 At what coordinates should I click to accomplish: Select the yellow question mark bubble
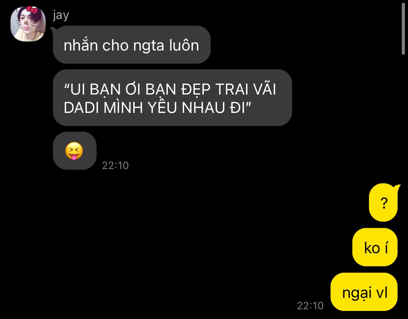(x=383, y=203)
